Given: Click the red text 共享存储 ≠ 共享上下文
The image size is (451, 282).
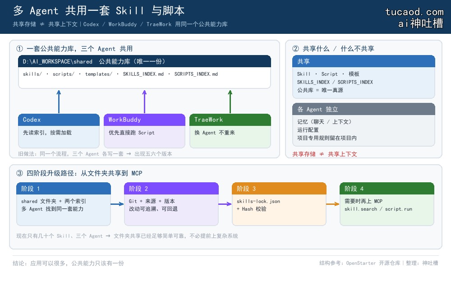Looking at the screenshot, I should 325,154.
